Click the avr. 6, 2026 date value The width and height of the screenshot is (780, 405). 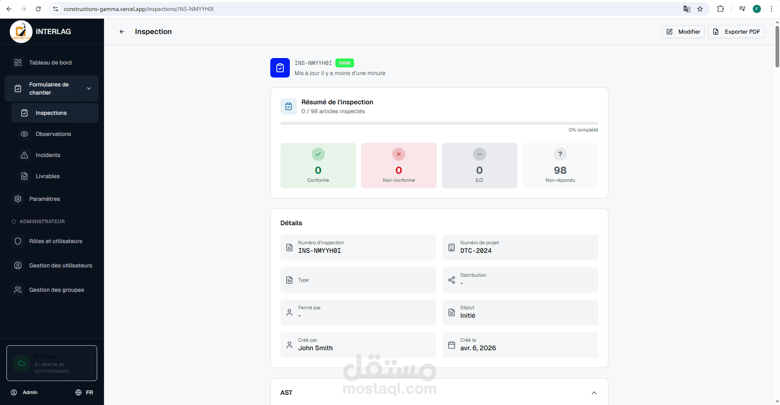coord(478,348)
